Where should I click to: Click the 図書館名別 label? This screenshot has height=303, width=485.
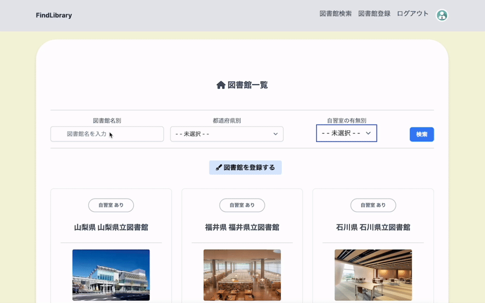click(x=107, y=121)
